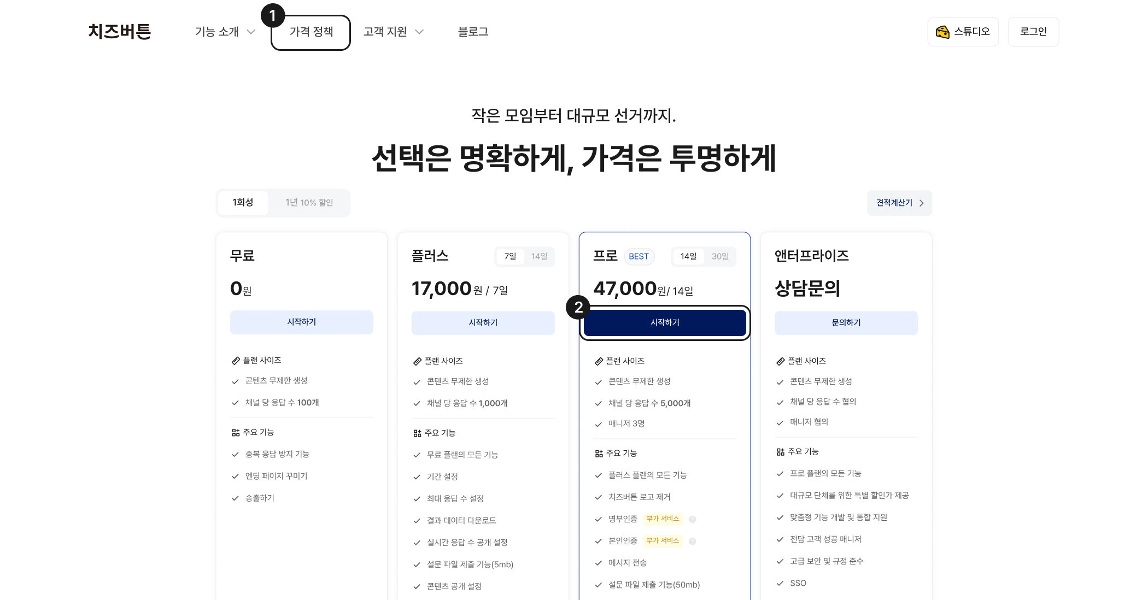Click 문의하기 button in 앤터프라이즈 plan
Screen dimensions: 1148x600
pos(846,323)
